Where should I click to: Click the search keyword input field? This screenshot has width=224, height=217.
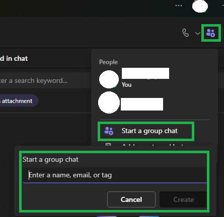tap(45, 81)
